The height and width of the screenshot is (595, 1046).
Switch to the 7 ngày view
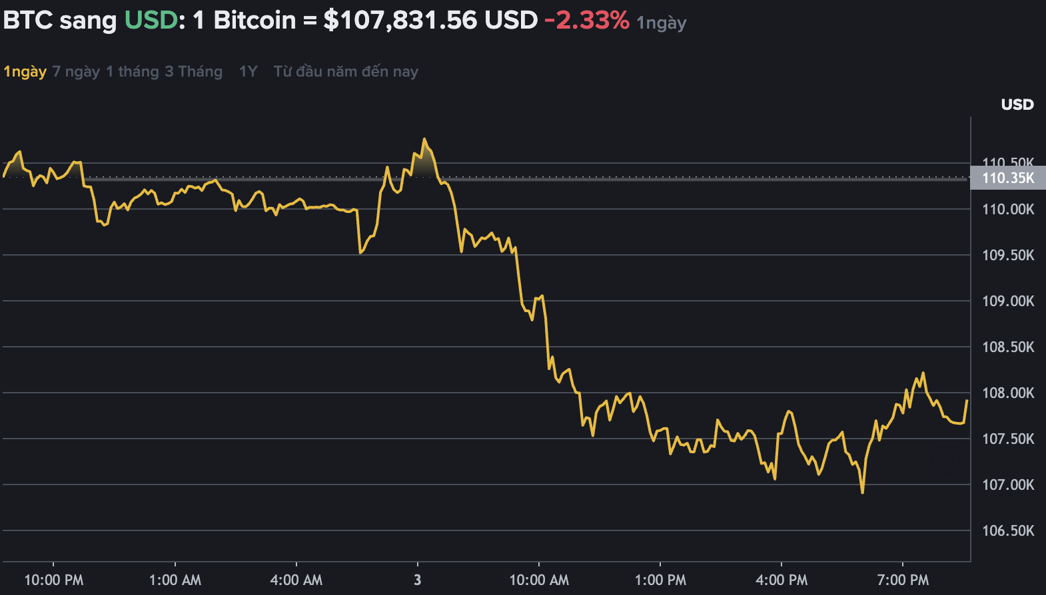73,71
